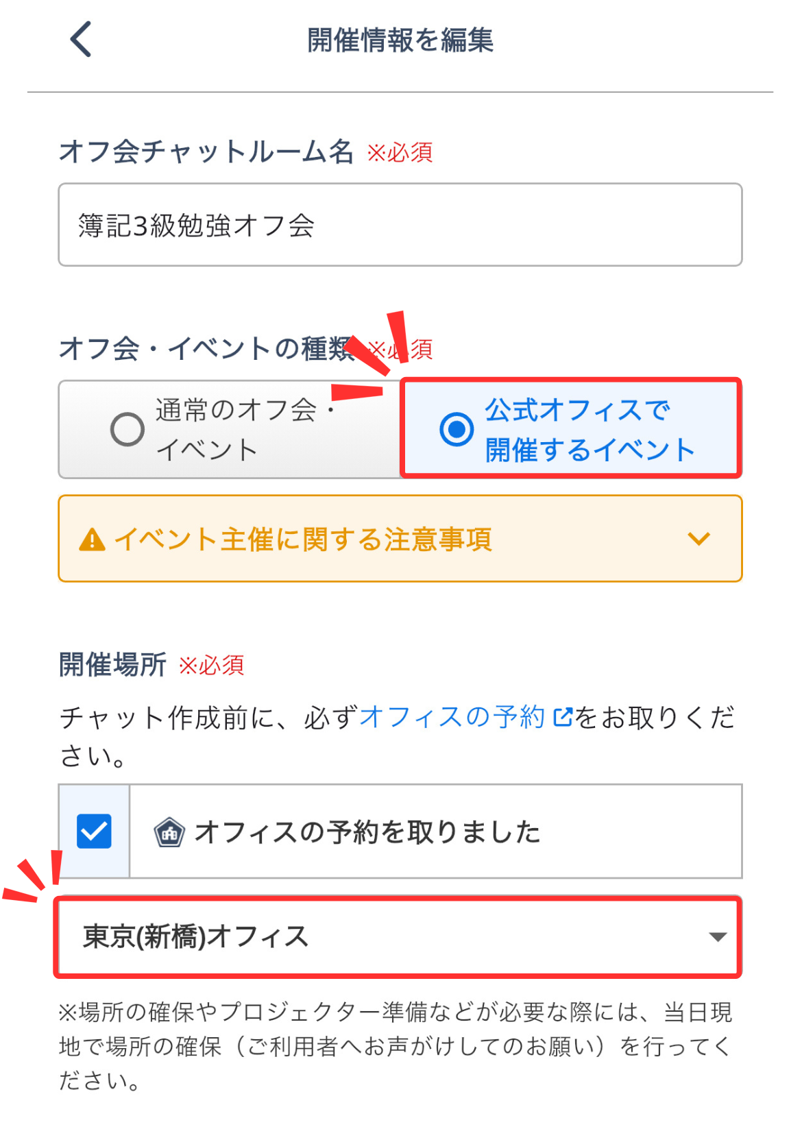Click the 公式オフィスで開催するイベント label text

coord(590,430)
